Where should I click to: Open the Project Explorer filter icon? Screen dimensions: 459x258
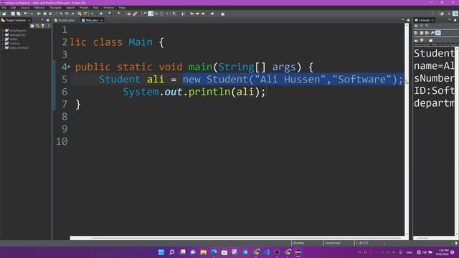(x=43, y=26)
